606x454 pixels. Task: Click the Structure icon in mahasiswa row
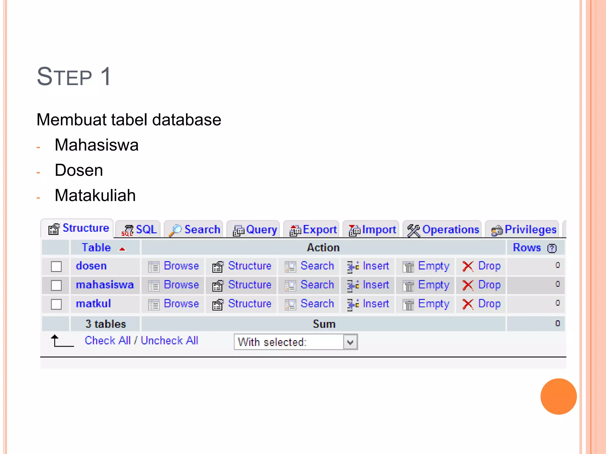click(x=218, y=286)
